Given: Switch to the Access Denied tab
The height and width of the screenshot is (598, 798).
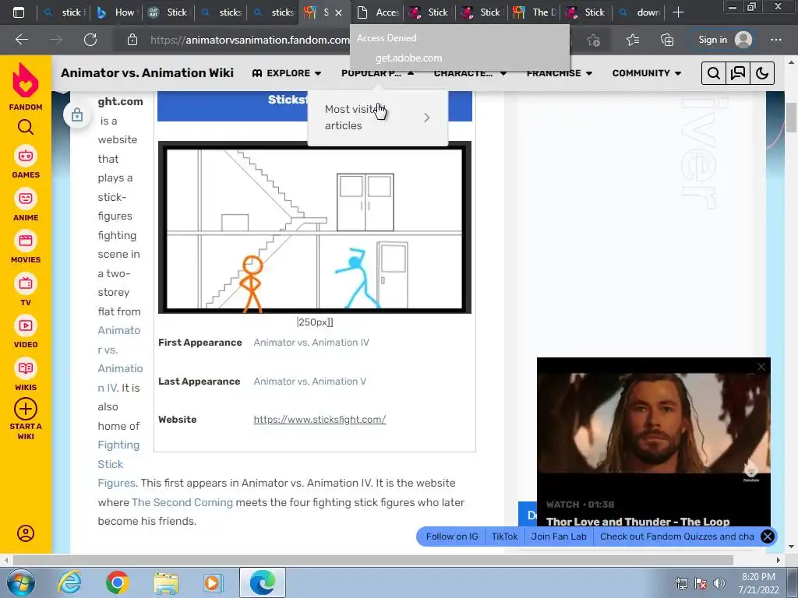Looking at the screenshot, I should point(378,12).
